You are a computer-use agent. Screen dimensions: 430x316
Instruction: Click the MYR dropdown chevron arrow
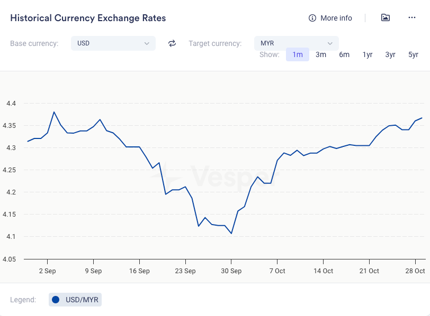click(x=330, y=43)
